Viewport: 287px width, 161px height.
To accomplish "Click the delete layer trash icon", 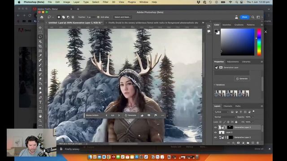I will pyautogui.click(x=257, y=143).
